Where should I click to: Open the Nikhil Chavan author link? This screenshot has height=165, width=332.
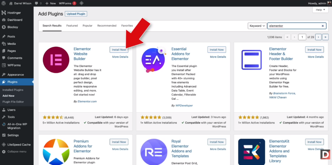click(x=278, y=97)
